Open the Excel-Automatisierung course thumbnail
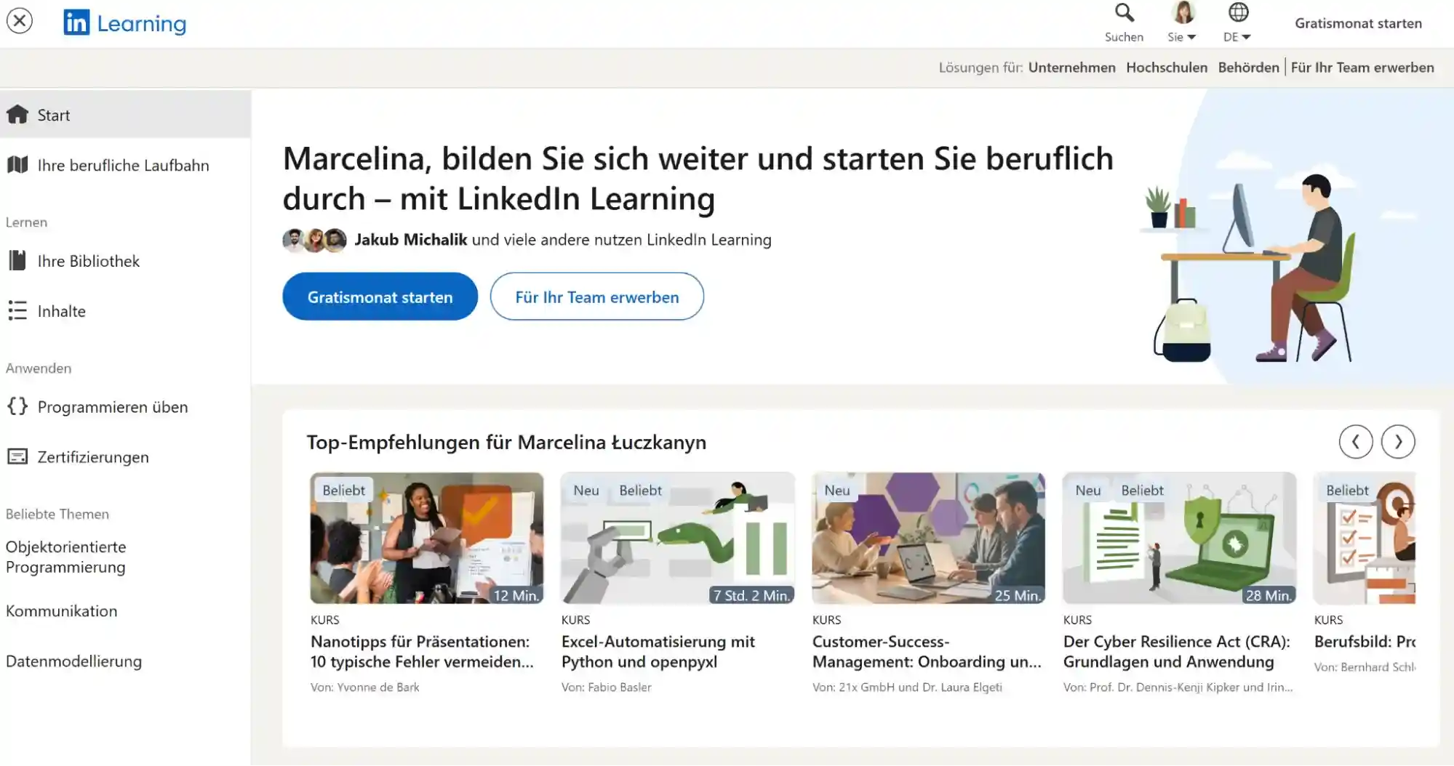Screen dimensions: 1454x766 678,539
